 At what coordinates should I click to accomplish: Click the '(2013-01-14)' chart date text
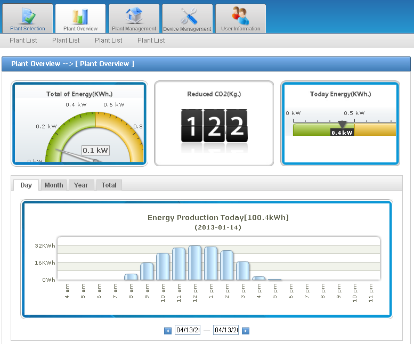tap(218, 227)
